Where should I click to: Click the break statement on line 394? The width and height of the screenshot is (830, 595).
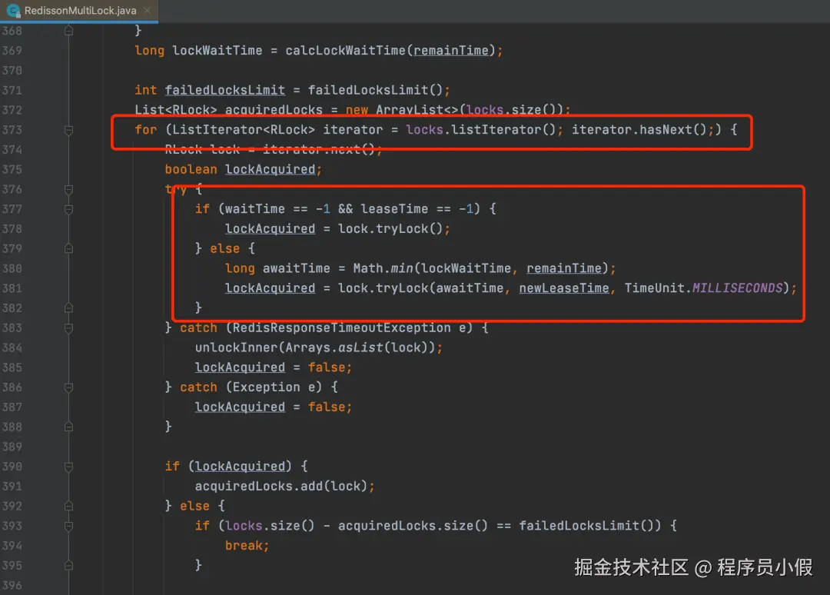[244, 545]
